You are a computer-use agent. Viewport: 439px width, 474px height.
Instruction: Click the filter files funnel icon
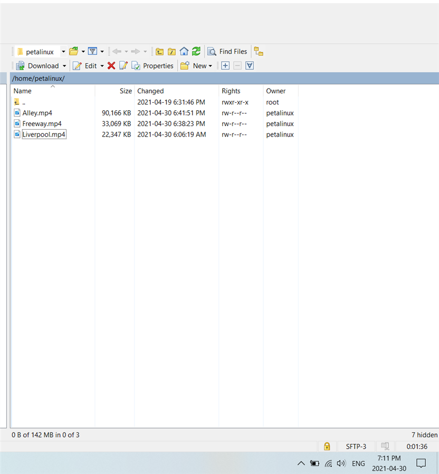[x=92, y=51]
